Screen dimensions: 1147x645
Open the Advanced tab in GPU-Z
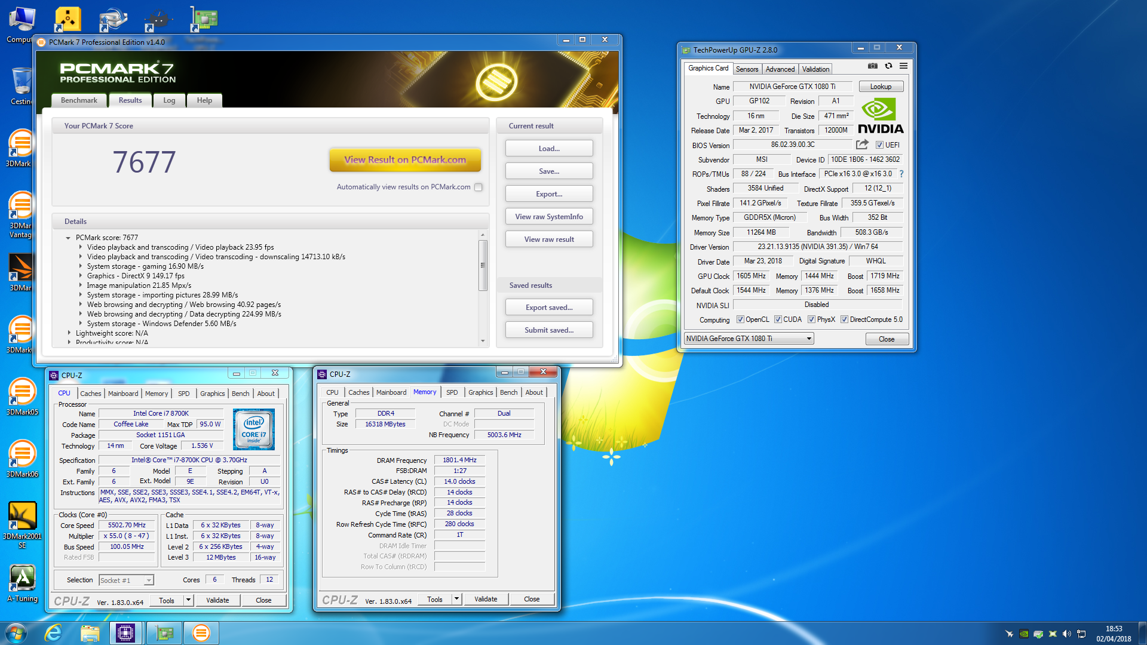click(780, 69)
